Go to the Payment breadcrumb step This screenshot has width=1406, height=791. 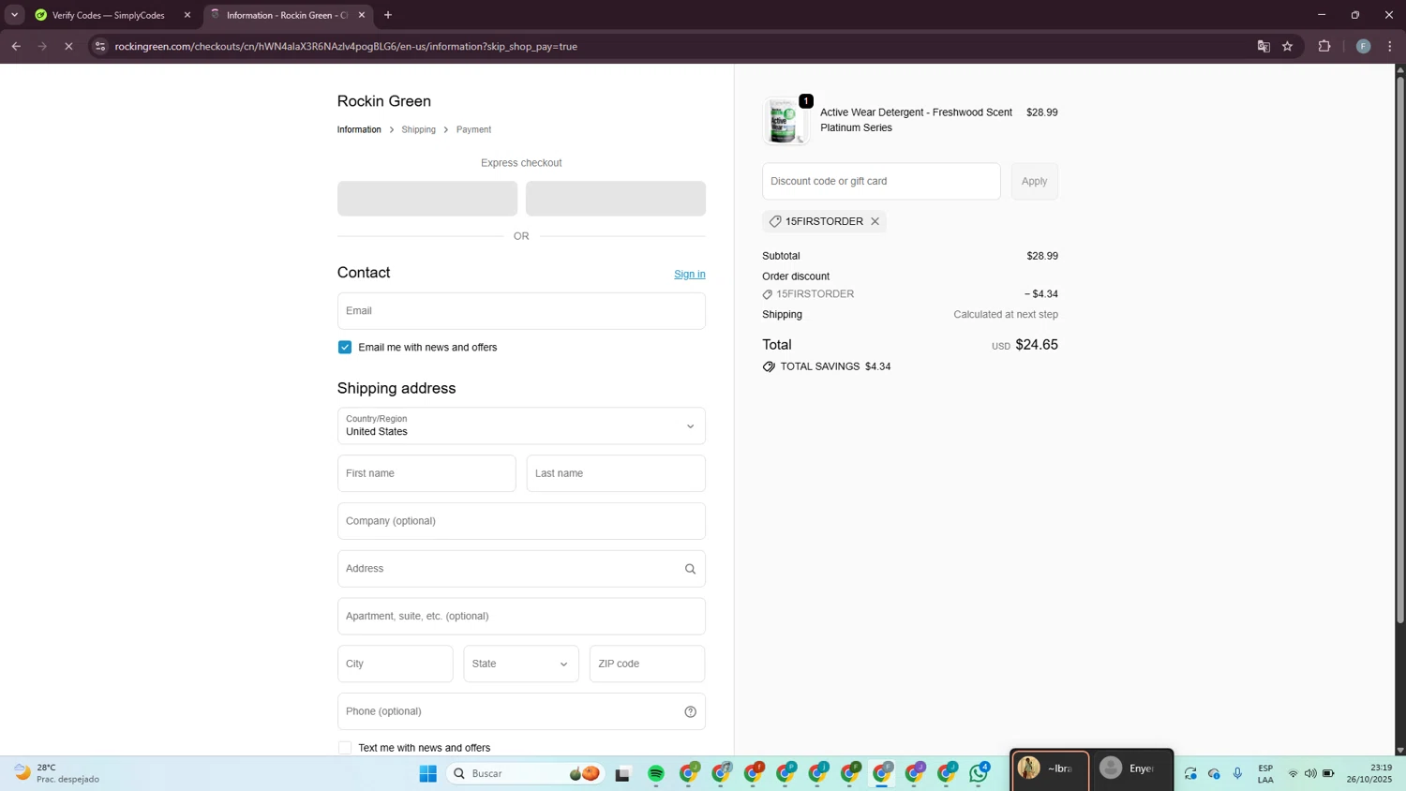coord(473,129)
